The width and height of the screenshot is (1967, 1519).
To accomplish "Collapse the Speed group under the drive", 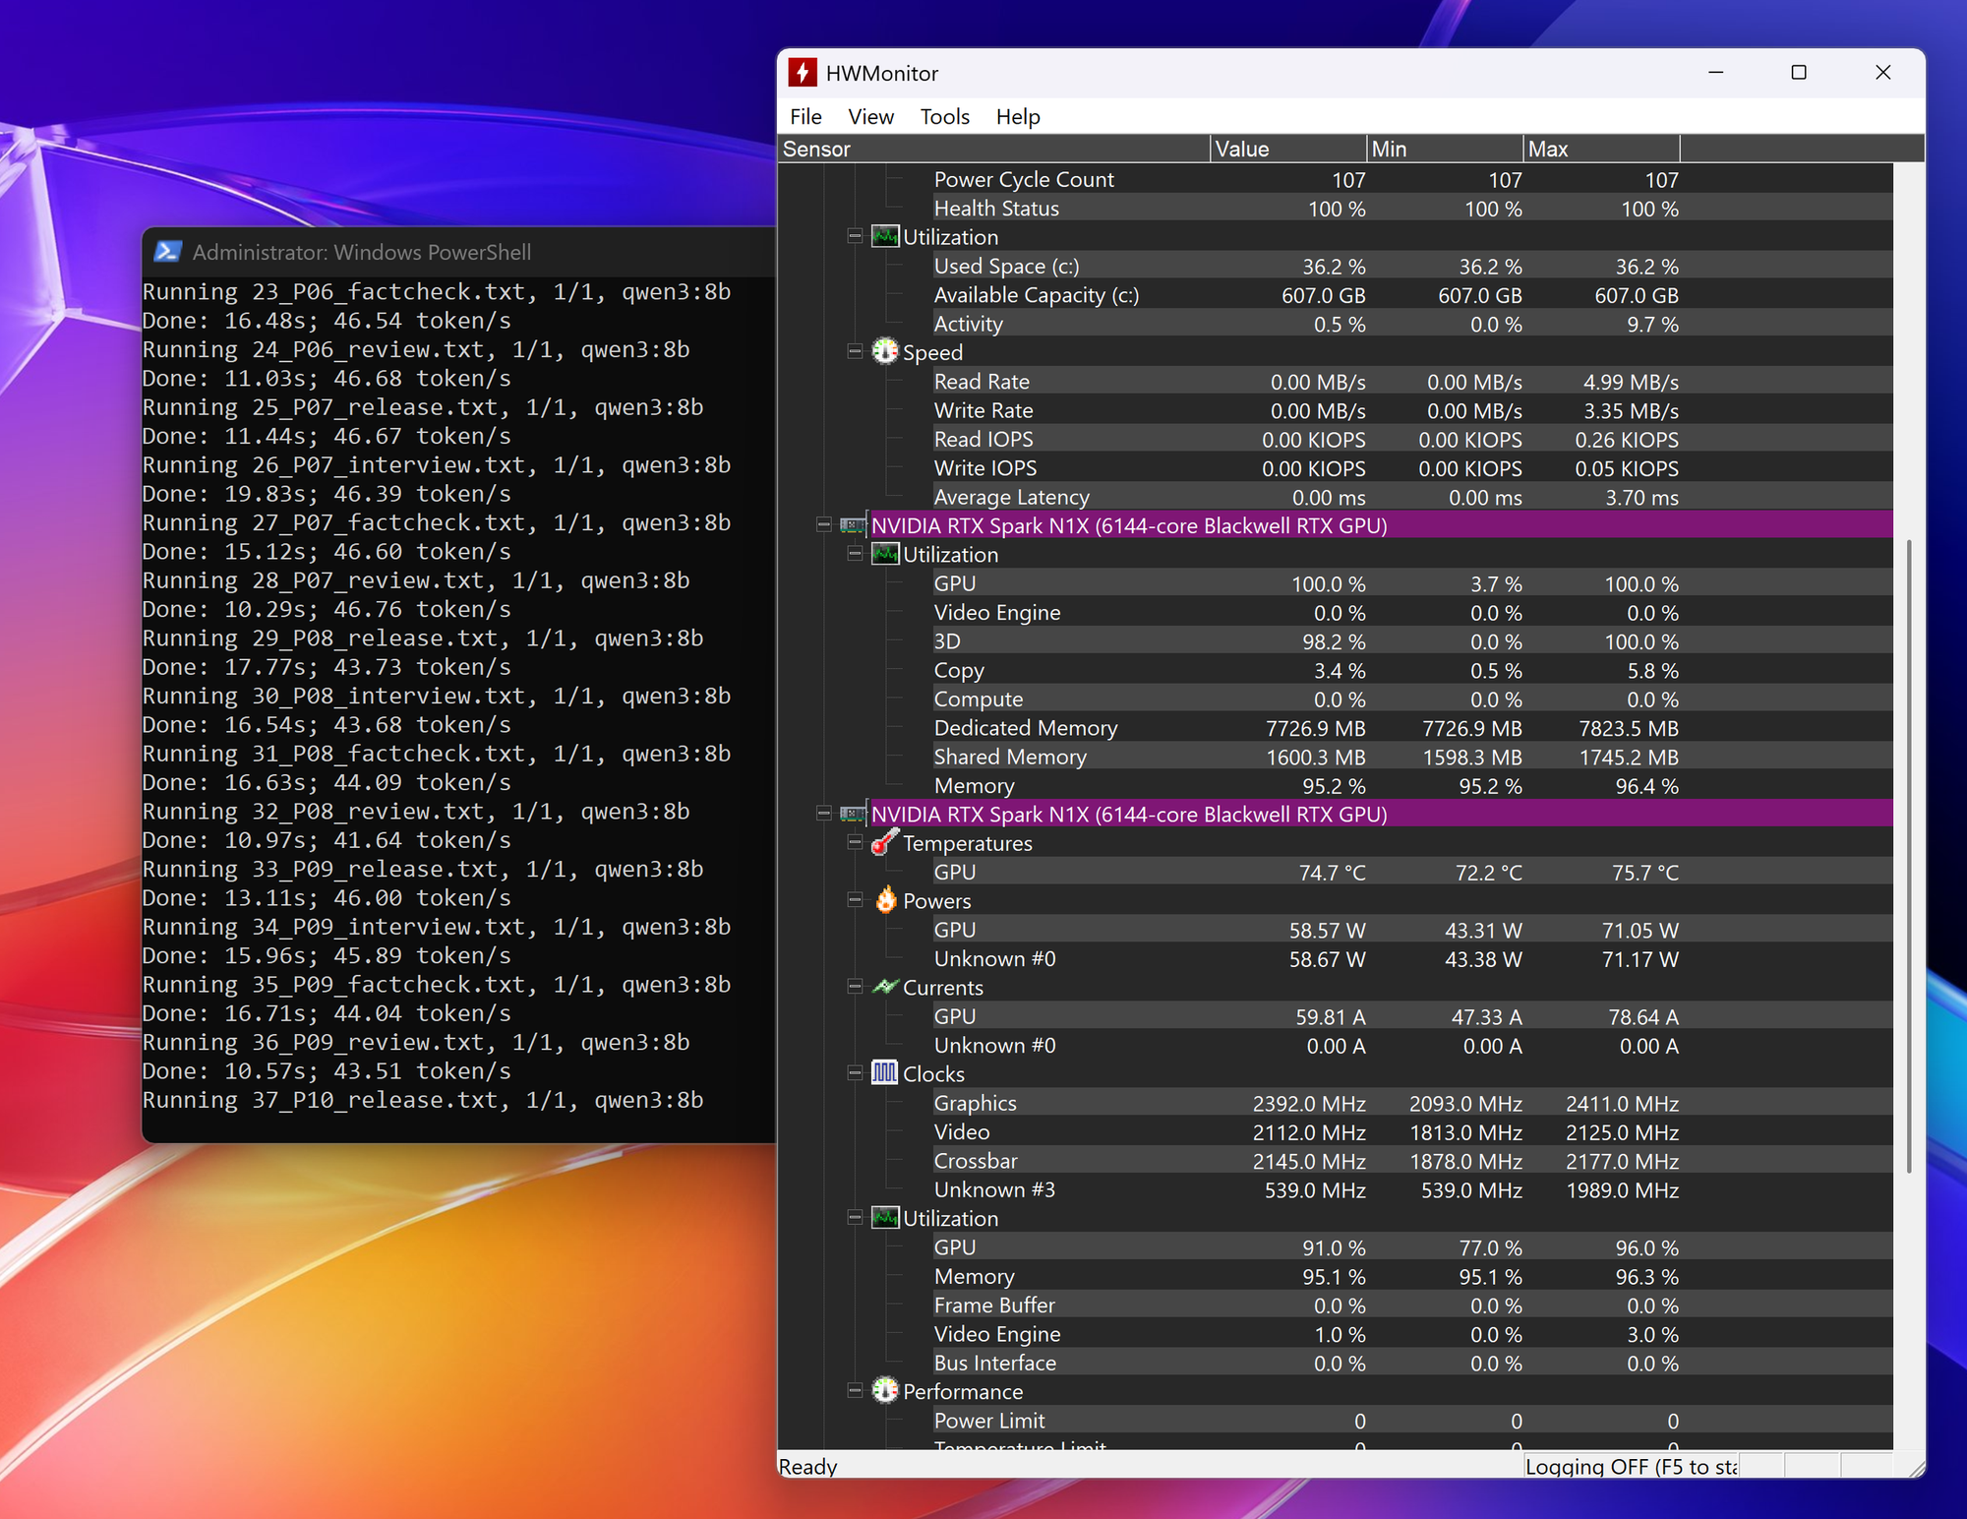I will click(x=855, y=352).
